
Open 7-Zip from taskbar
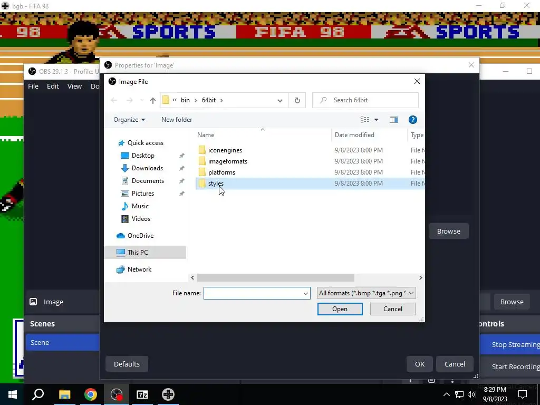point(142,394)
